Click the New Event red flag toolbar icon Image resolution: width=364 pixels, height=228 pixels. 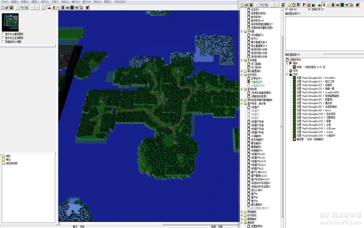tap(304, 5)
